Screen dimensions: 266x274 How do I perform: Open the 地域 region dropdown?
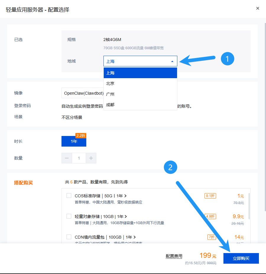point(140,61)
